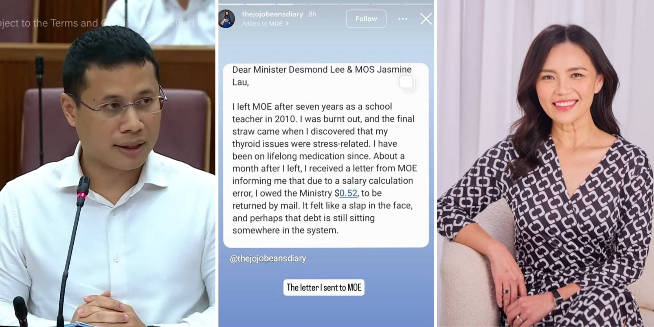
Task: Jump to the second story progress segment
Action: [261, 4]
